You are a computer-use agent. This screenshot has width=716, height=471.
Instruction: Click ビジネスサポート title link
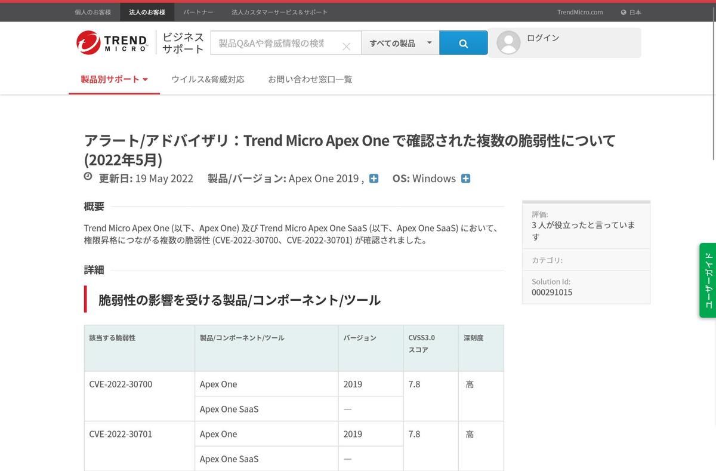183,43
